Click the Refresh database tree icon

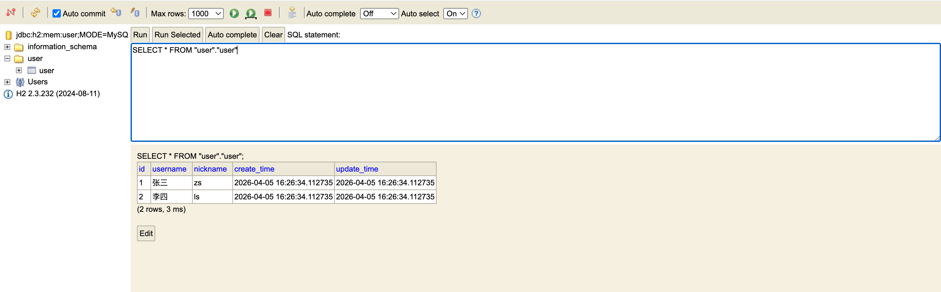(x=36, y=13)
